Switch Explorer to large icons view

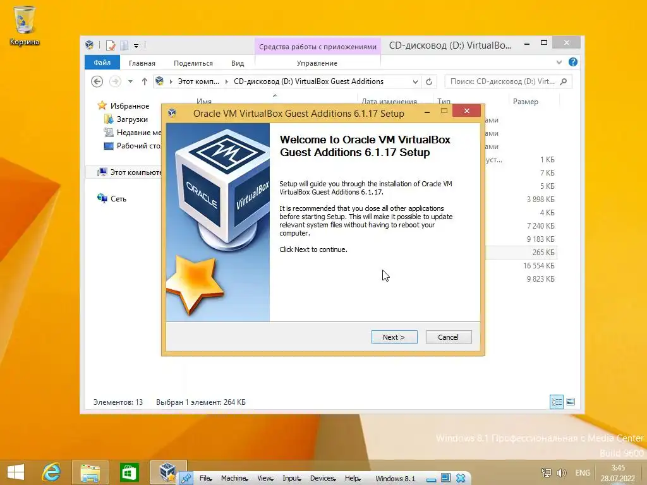coord(571,402)
